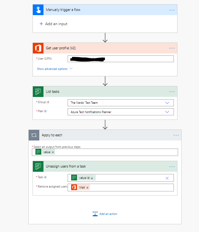
Task: Click the loop icon on Apply to each
Action: tap(34, 135)
